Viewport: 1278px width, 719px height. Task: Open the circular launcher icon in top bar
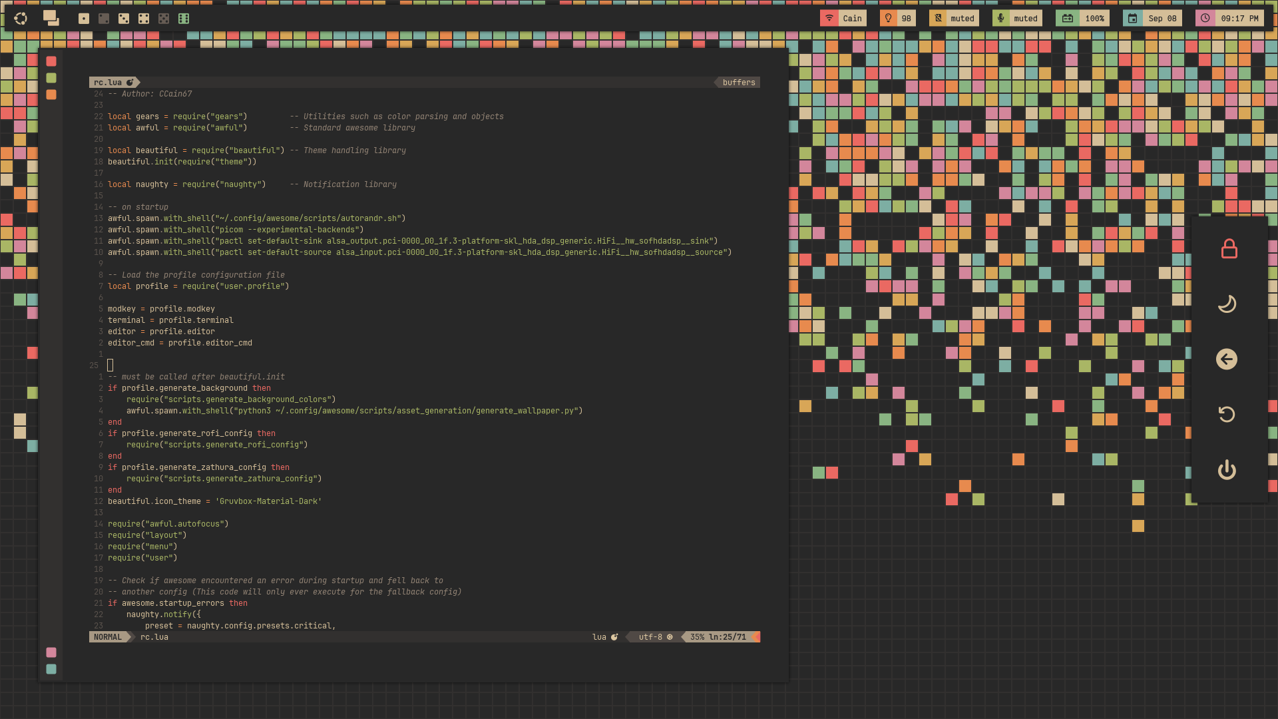21,19
